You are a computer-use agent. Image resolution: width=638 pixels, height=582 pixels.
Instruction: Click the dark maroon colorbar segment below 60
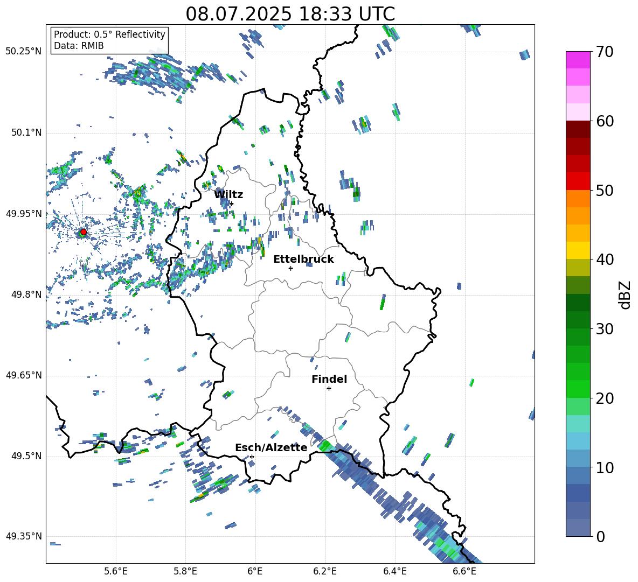[578, 129]
